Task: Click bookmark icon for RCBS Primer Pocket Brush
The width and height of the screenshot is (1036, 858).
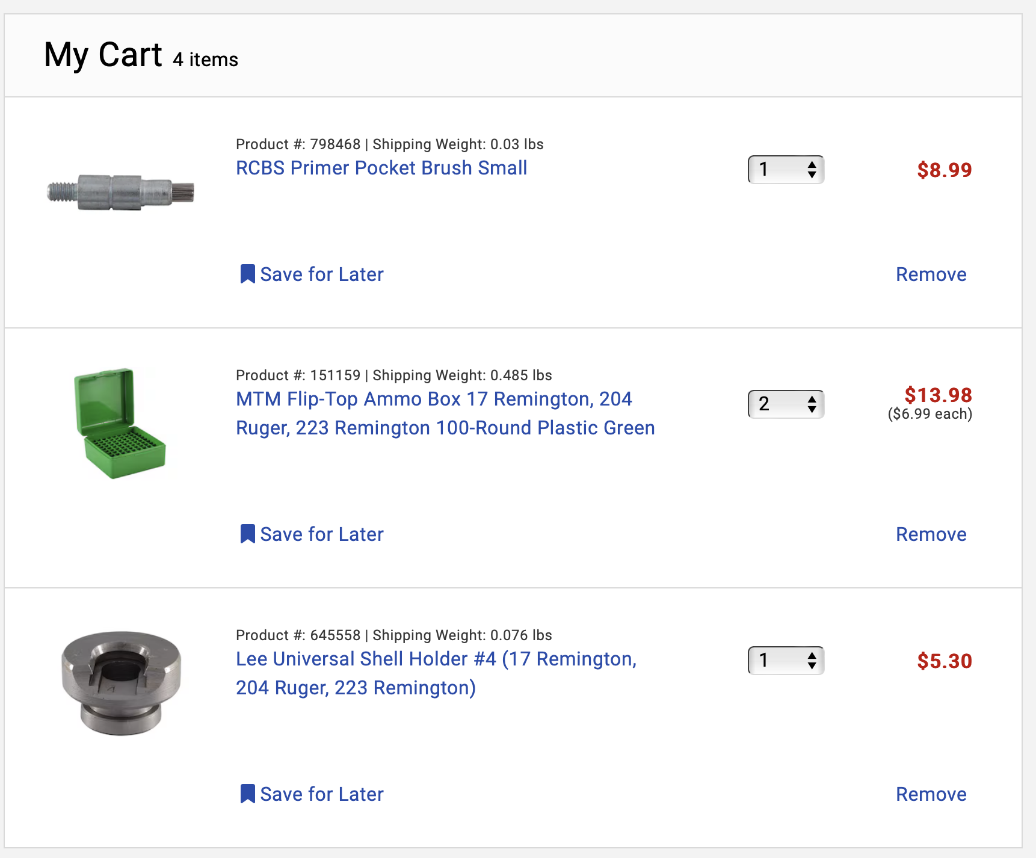Action: 247,274
